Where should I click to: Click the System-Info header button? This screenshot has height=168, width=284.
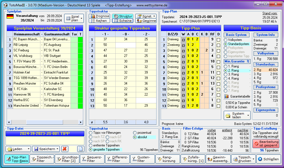tap(265, 35)
